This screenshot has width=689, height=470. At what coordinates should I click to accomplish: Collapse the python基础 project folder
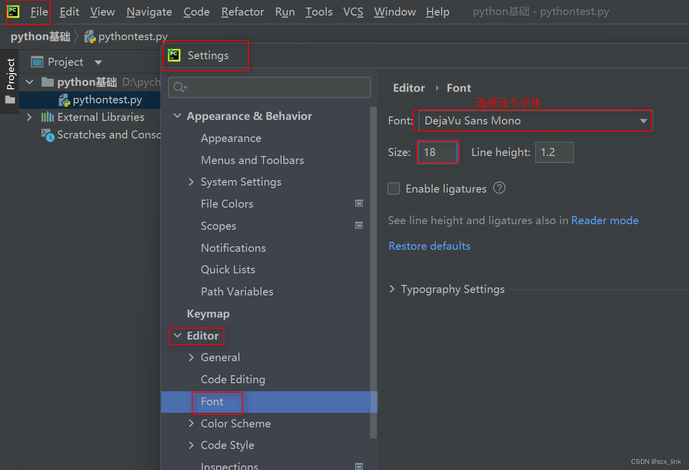click(30, 82)
